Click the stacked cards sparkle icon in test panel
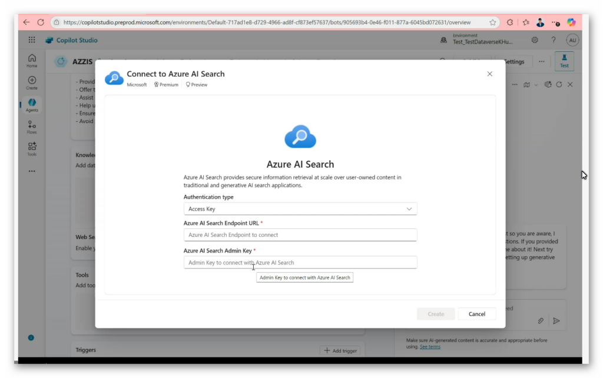The image size is (603, 378). [548, 85]
